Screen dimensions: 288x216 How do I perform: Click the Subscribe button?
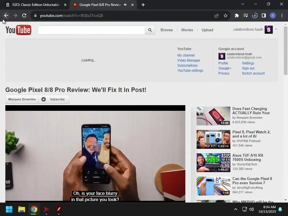54,99
